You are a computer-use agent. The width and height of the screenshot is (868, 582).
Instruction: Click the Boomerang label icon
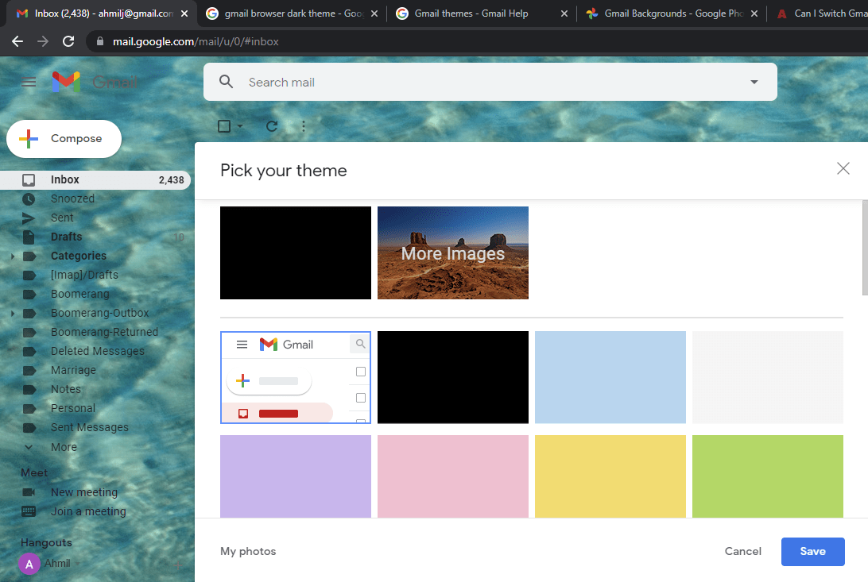click(x=29, y=294)
